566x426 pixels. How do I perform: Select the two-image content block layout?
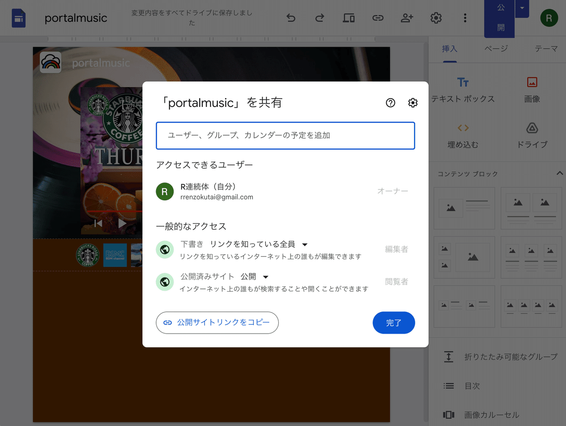[x=532, y=208]
